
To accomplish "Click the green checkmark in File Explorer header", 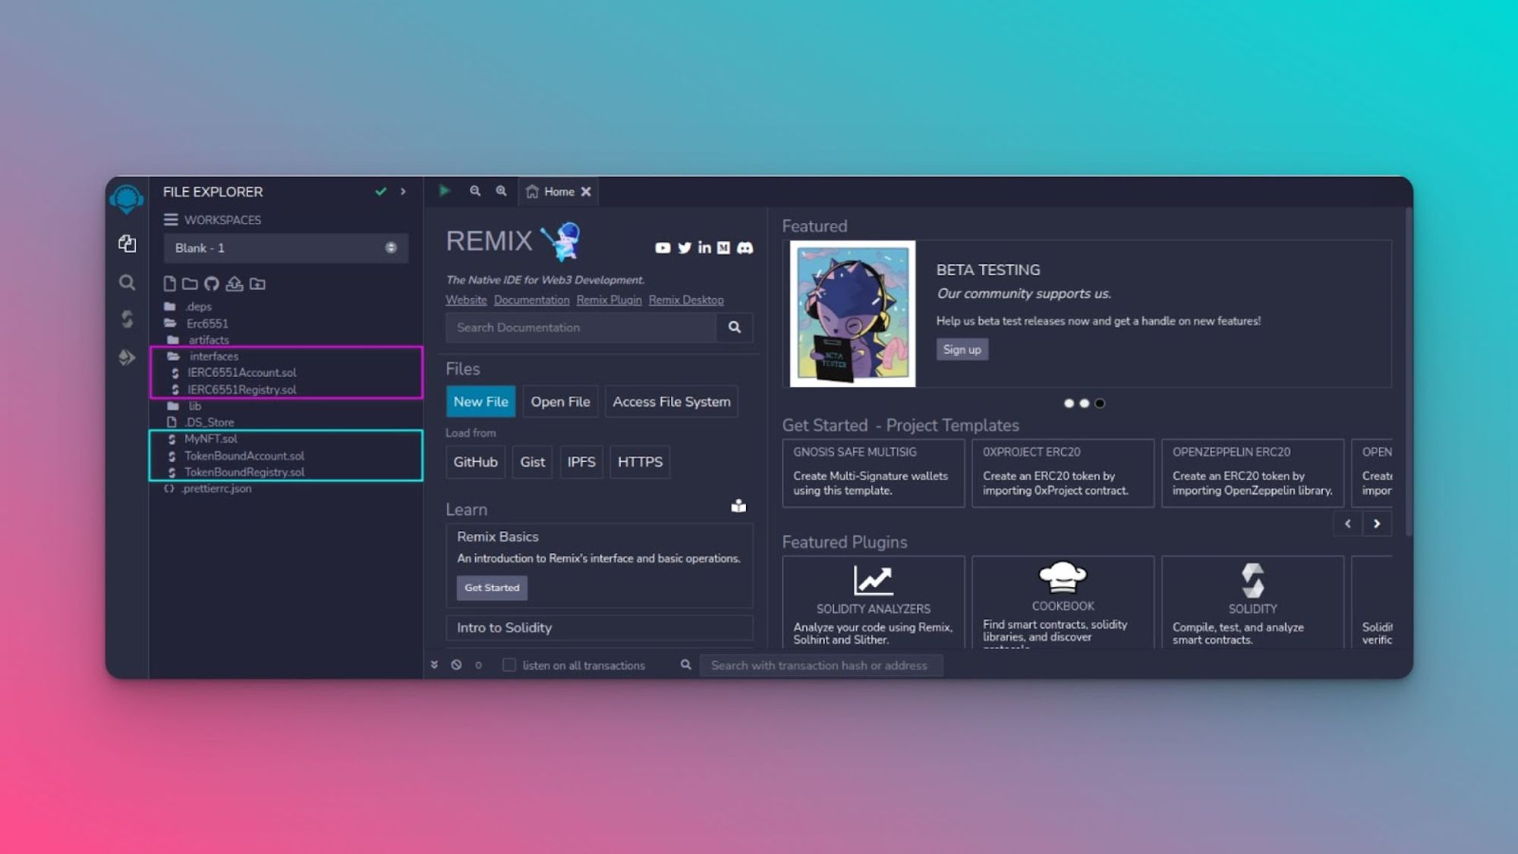I will click(x=381, y=192).
